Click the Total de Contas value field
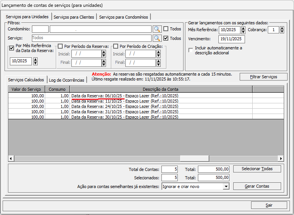 pyautogui.click(x=169, y=169)
